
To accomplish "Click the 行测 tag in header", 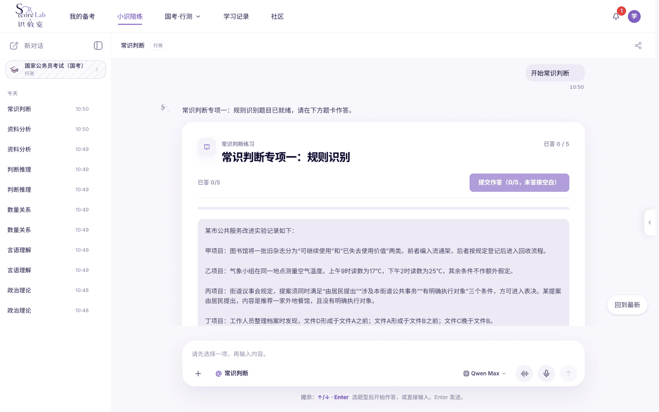I will [158, 45].
